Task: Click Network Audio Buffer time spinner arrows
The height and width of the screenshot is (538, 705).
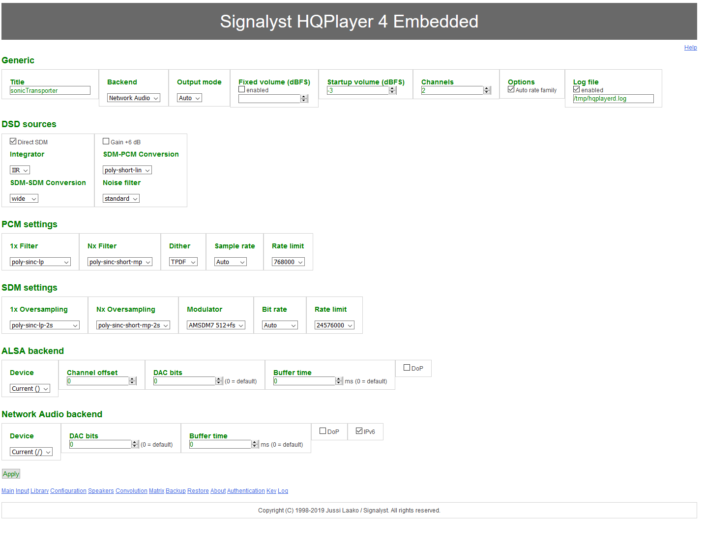Action: (255, 444)
